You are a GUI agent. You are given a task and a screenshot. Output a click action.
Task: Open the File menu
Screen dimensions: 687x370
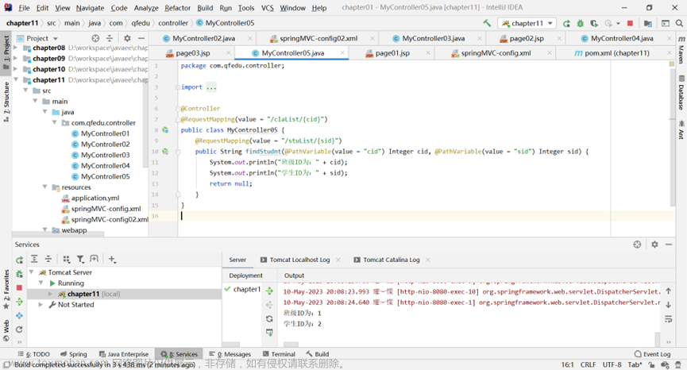coord(24,7)
